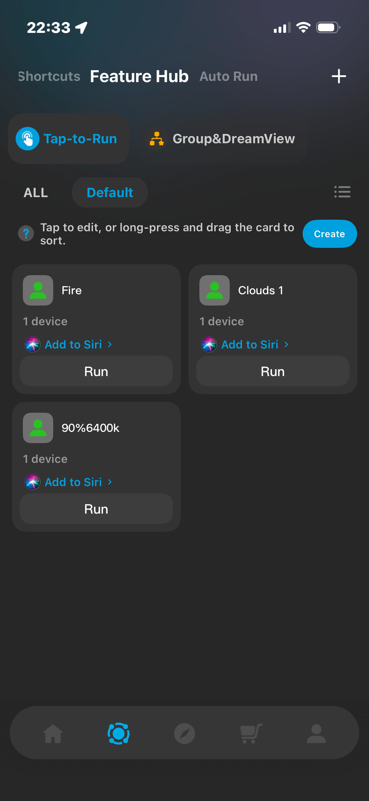369x801 pixels.
Task: Run the Clouds 1 scene
Action: click(x=273, y=371)
